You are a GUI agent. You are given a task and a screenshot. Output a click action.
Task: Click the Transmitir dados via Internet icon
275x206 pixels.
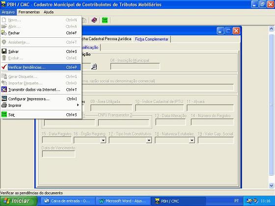[x=4, y=89]
